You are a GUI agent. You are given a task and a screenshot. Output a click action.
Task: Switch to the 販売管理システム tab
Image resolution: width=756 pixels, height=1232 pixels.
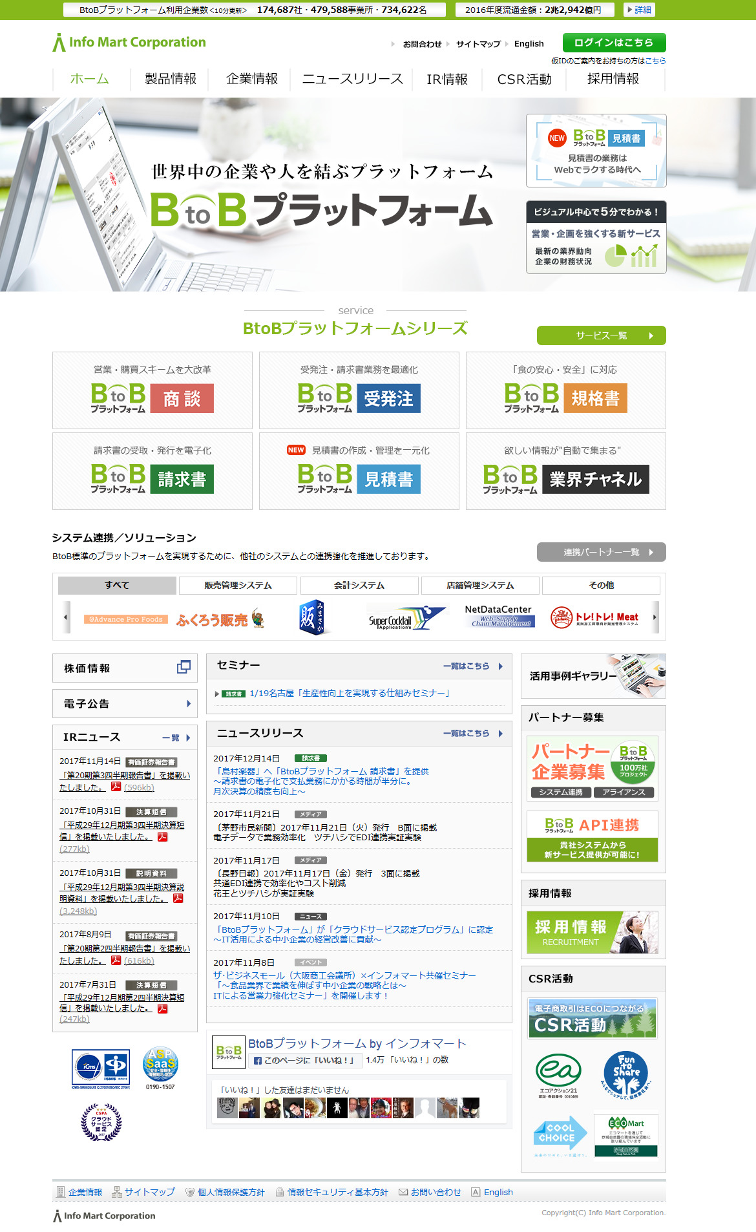point(238,585)
